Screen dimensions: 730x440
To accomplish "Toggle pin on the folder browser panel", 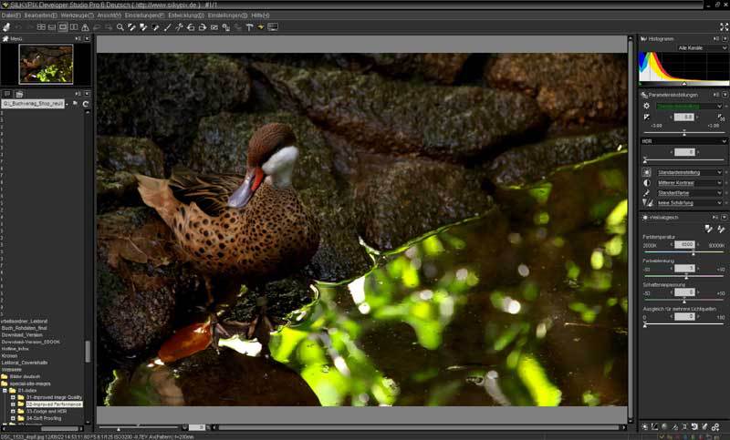I will coord(78,94).
